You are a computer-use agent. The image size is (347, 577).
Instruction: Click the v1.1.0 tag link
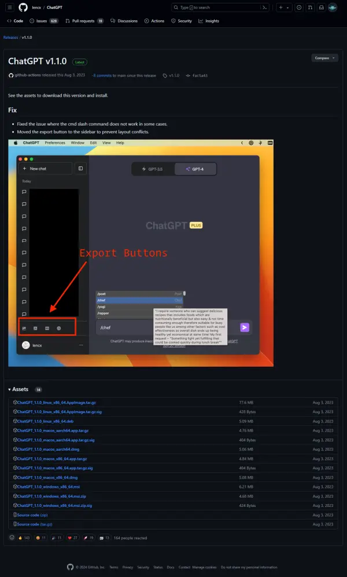171,75
